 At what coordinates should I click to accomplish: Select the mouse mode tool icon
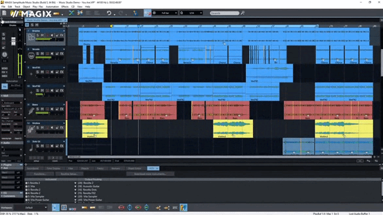tap(135, 13)
